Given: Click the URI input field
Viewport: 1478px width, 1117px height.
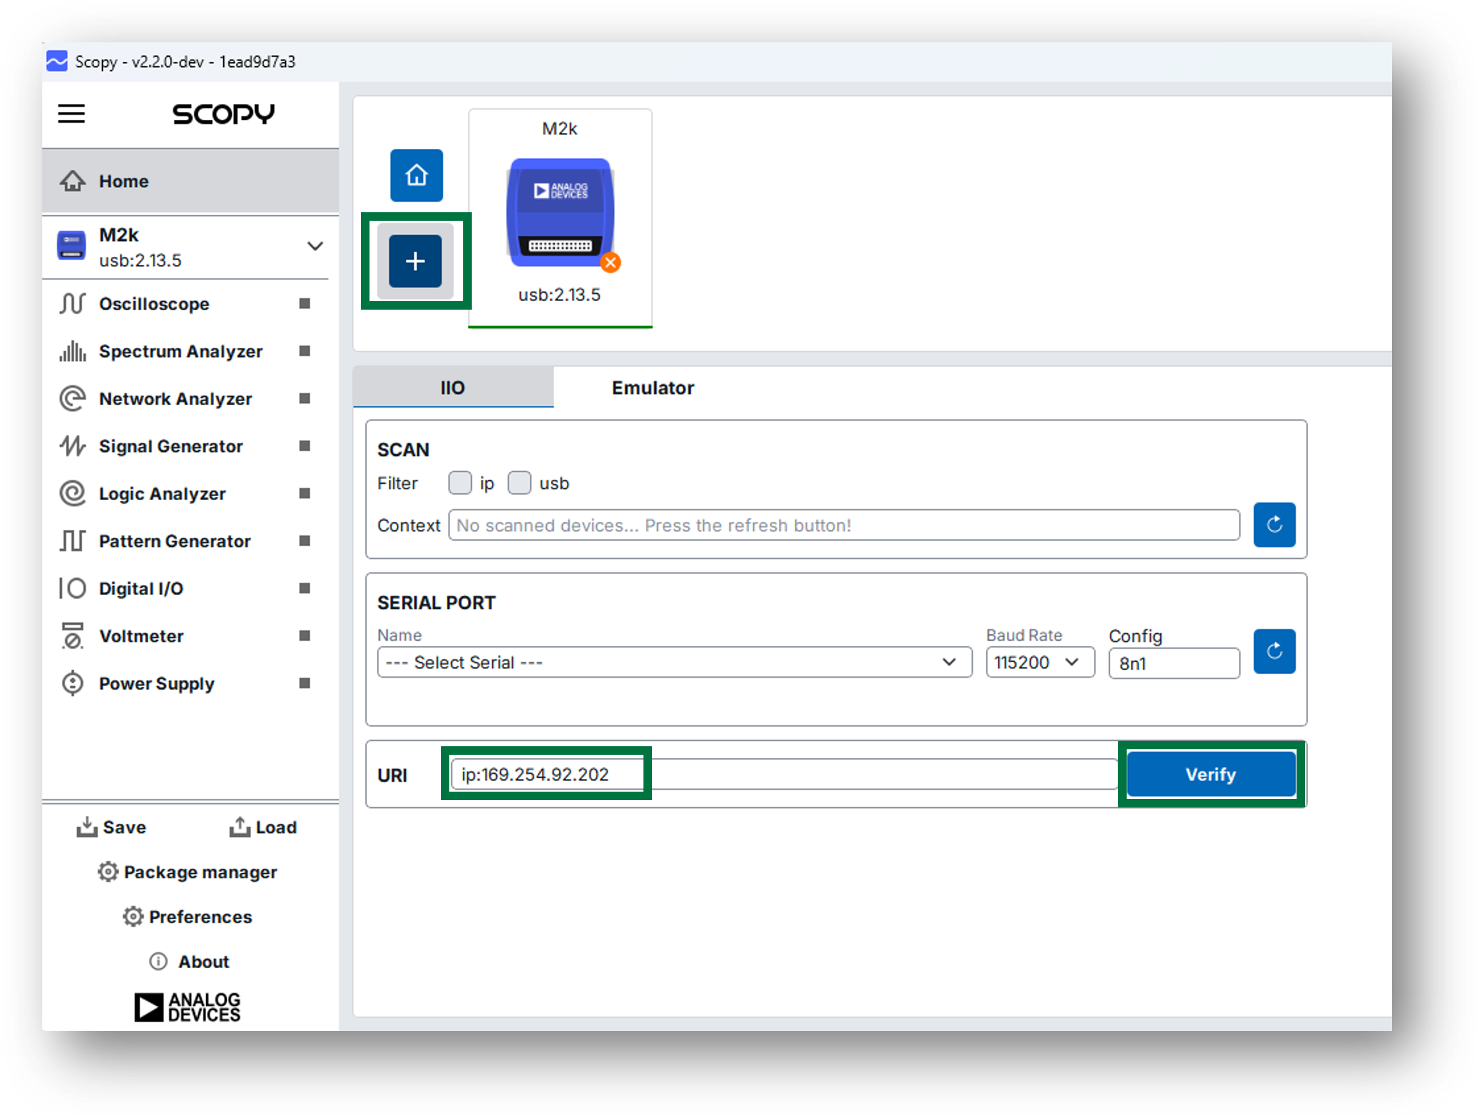Looking at the screenshot, I should [782, 775].
